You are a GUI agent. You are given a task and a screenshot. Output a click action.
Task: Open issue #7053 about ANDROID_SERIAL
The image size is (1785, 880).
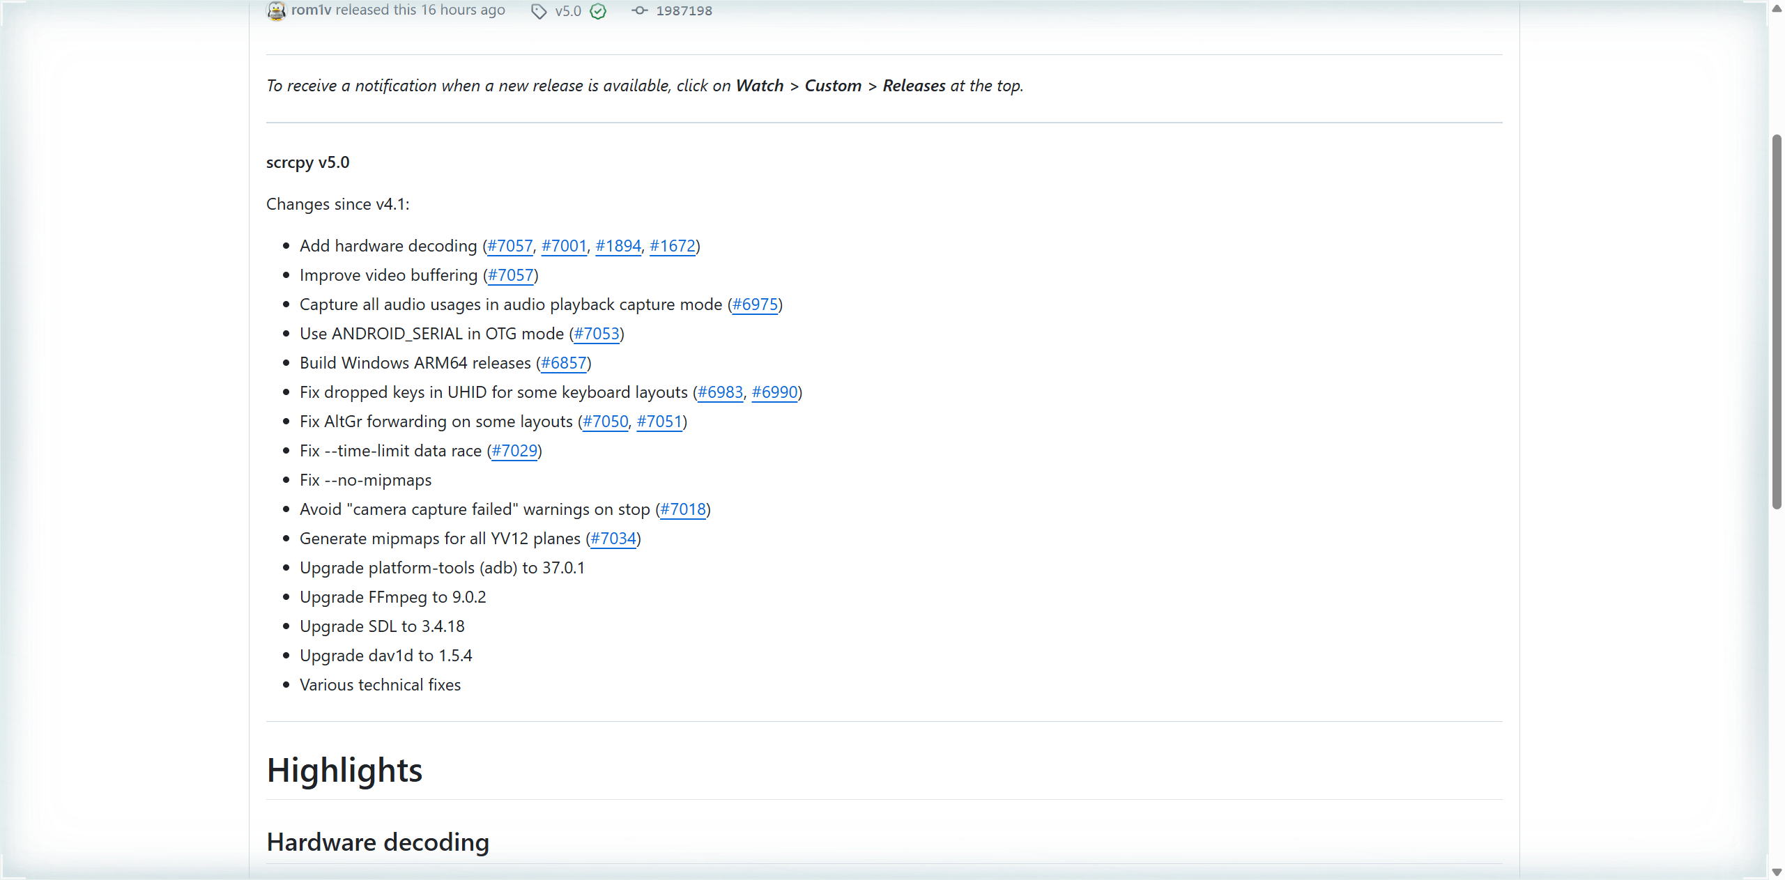(597, 334)
